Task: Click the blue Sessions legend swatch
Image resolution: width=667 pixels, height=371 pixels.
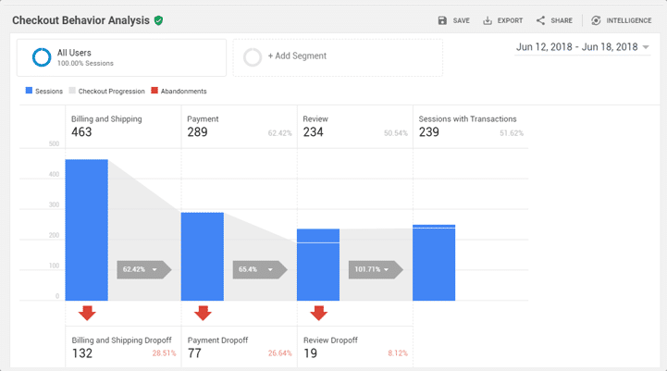Action: click(29, 92)
